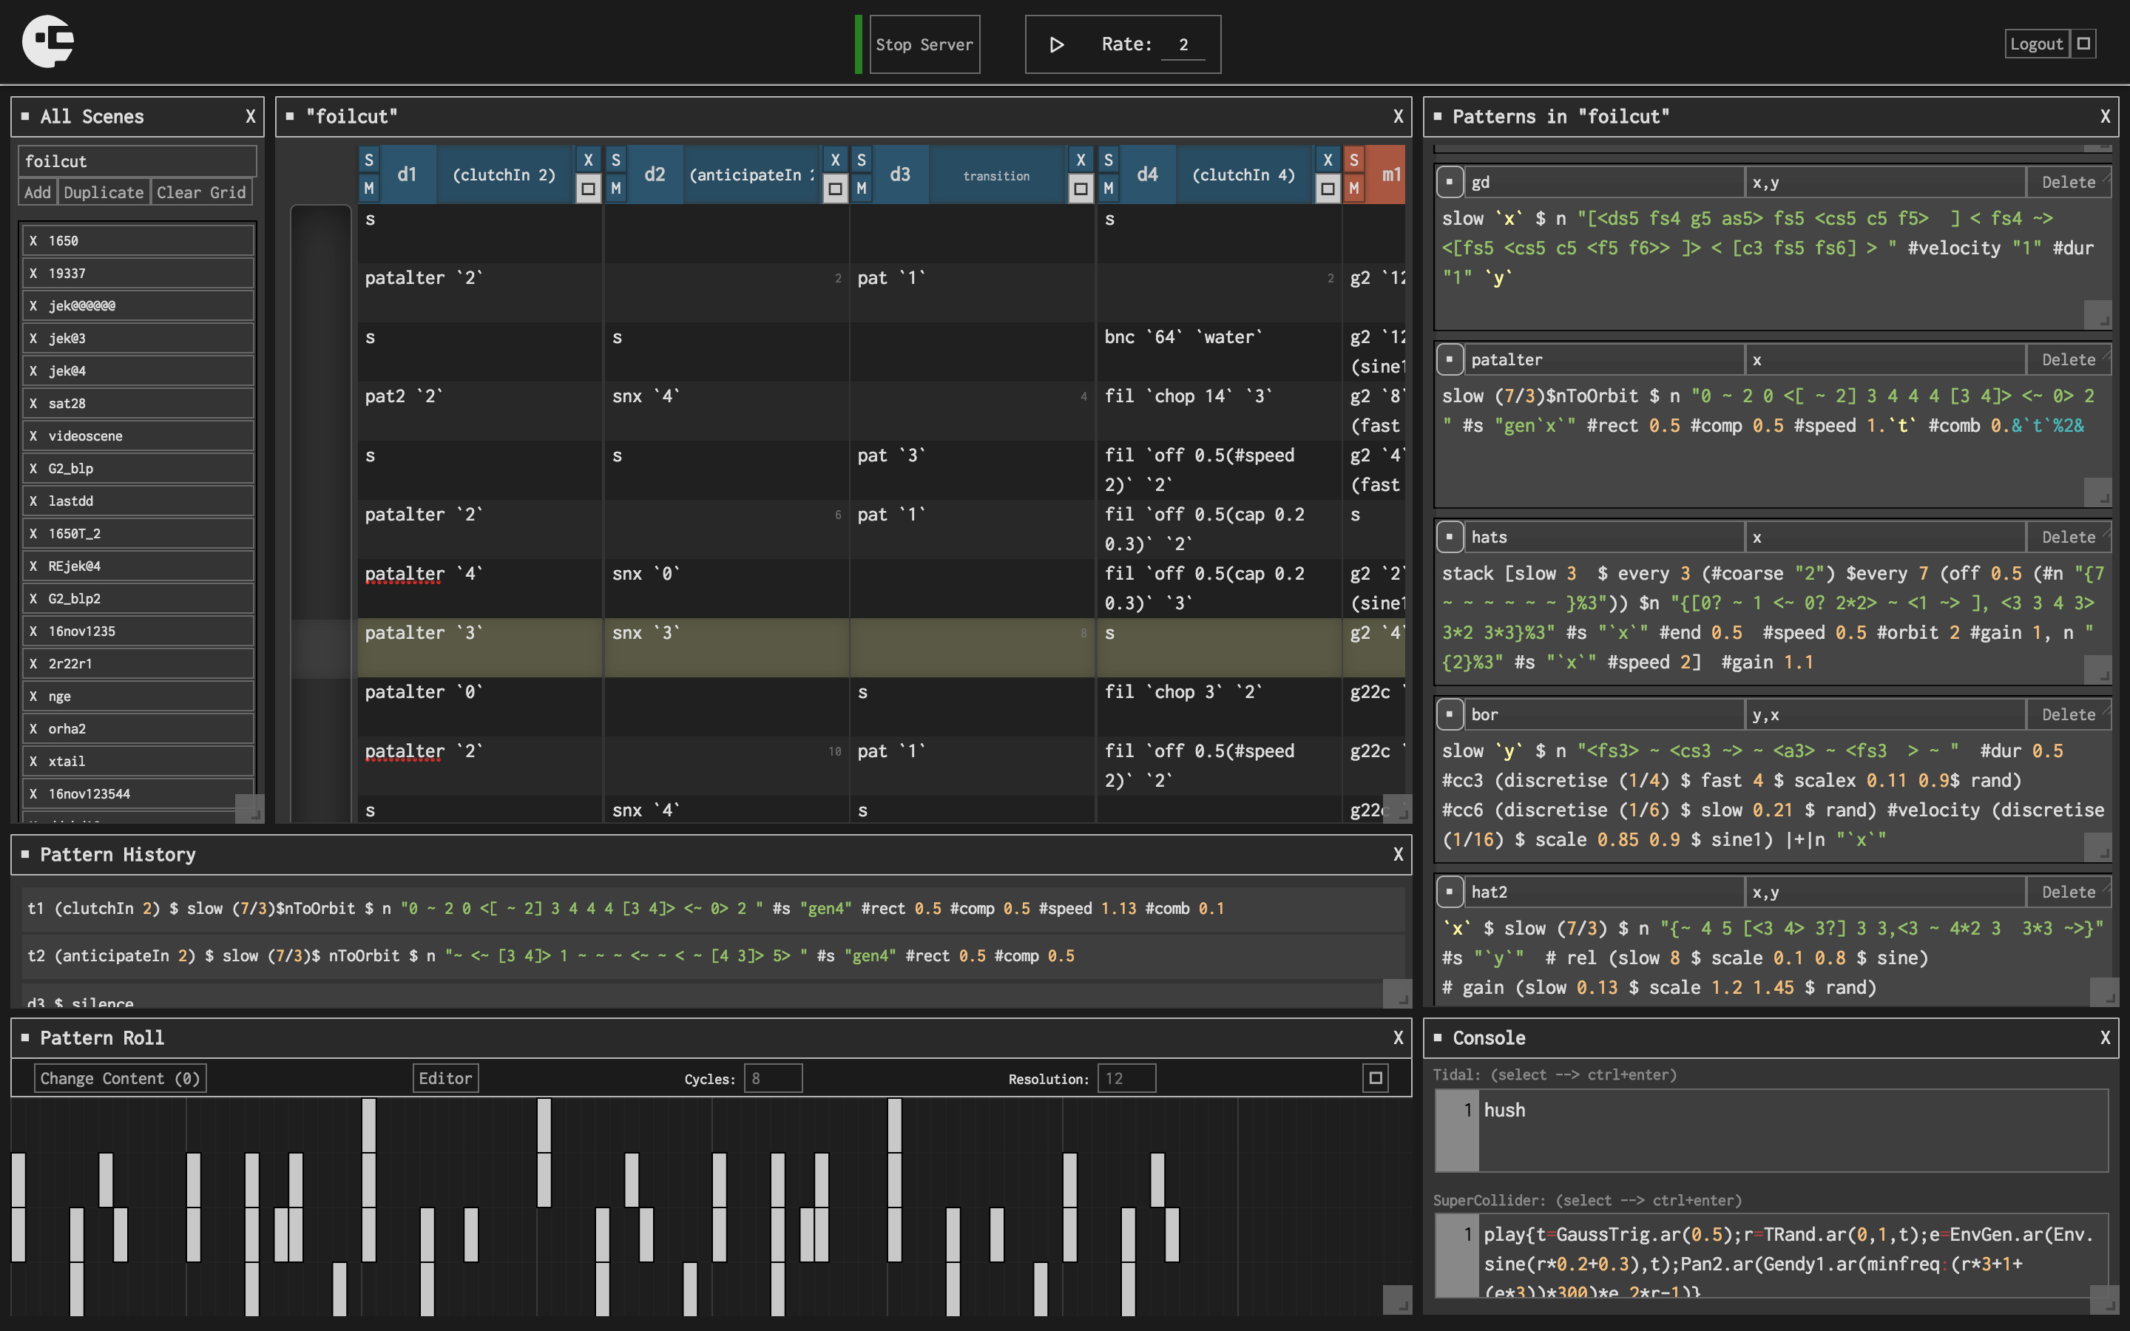Open the videoscene scene from the list
The width and height of the screenshot is (2130, 1331).
[x=85, y=436]
